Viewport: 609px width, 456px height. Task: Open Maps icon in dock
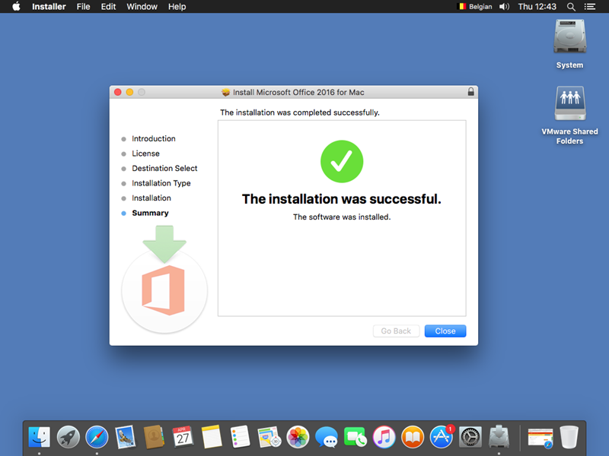click(269, 437)
